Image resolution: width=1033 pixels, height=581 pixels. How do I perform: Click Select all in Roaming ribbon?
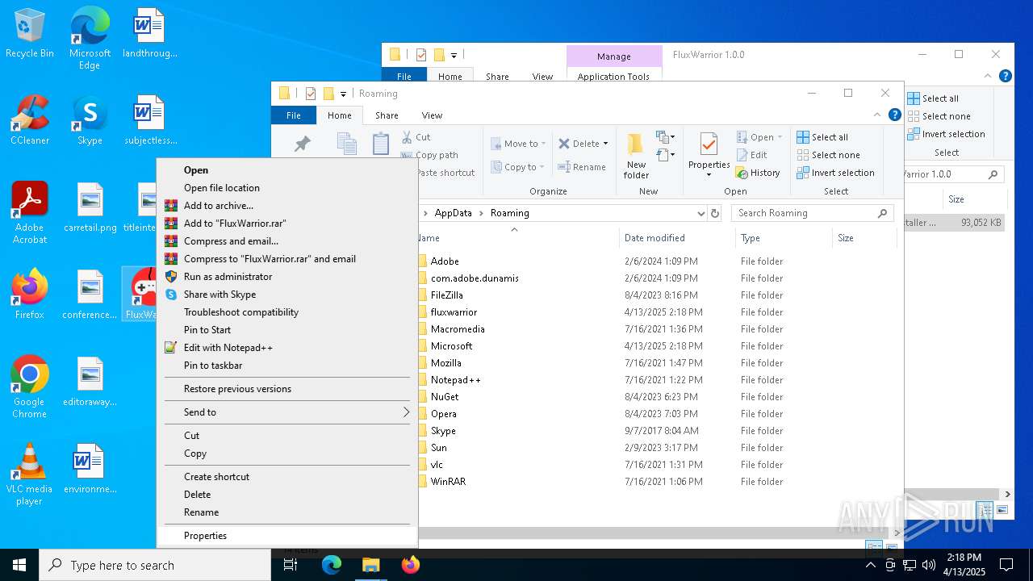coord(822,137)
